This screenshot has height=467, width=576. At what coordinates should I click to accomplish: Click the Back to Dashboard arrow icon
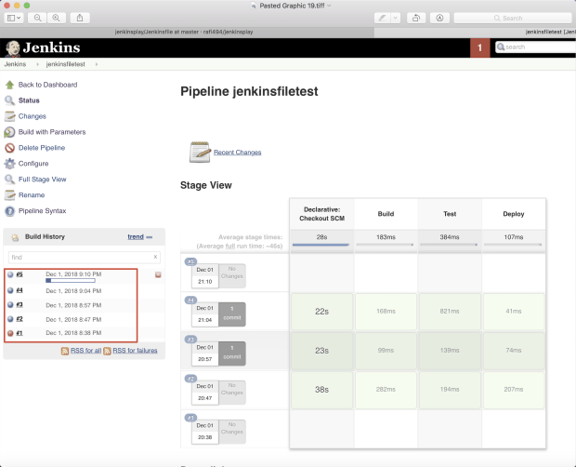tap(10, 85)
